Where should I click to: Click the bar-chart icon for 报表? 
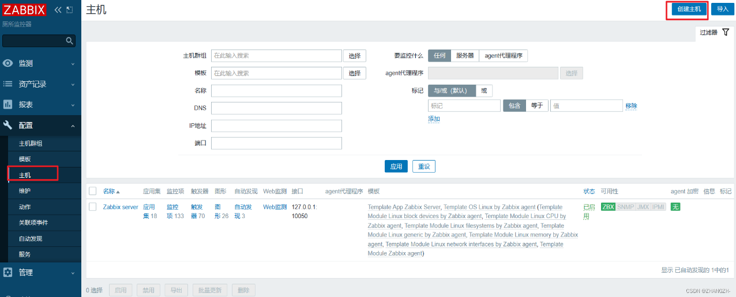pyautogui.click(x=8, y=105)
